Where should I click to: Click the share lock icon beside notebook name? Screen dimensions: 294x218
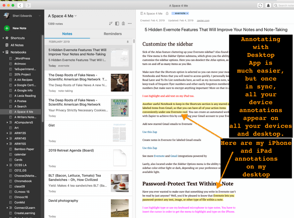pyautogui.click(x=167, y=13)
